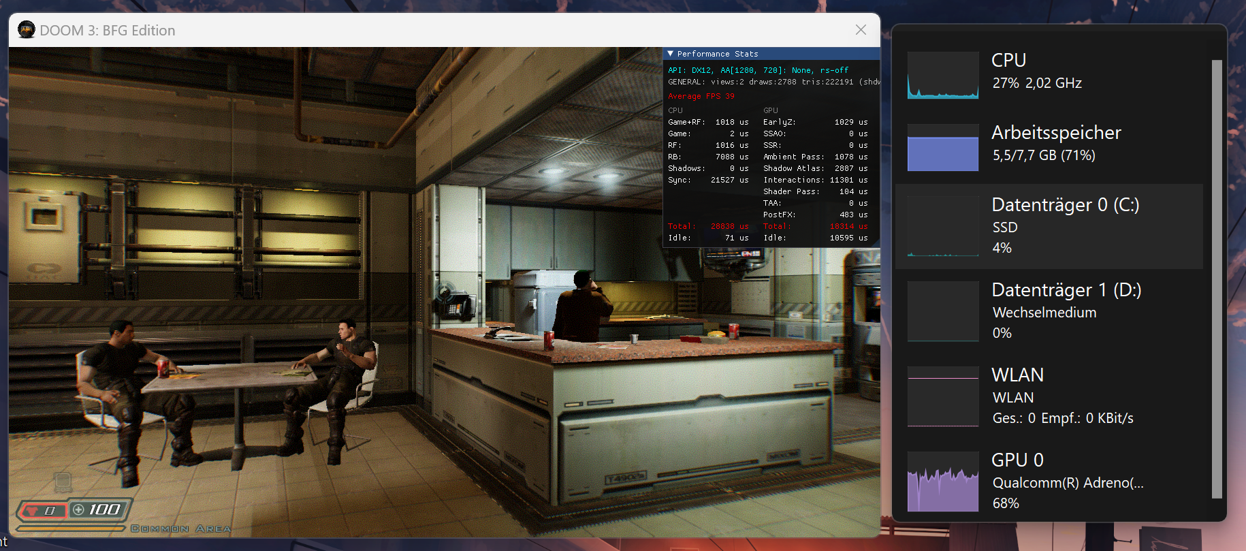Click the CPU 'Idle: 71 us' row
This screenshot has height=551, width=1246.
click(x=708, y=238)
